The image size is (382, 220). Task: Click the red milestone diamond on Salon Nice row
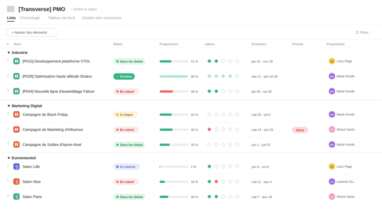[x=216, y=182]
